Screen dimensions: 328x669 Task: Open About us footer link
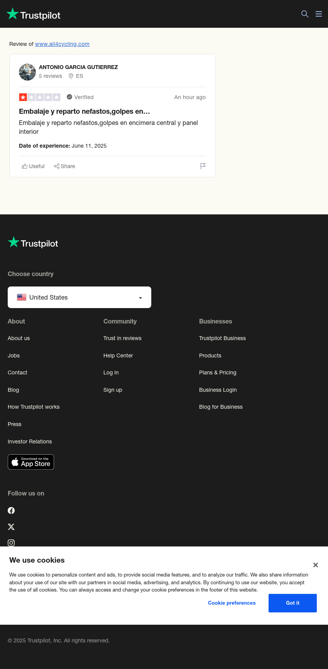pyautogui.click(x=19, y=338)
